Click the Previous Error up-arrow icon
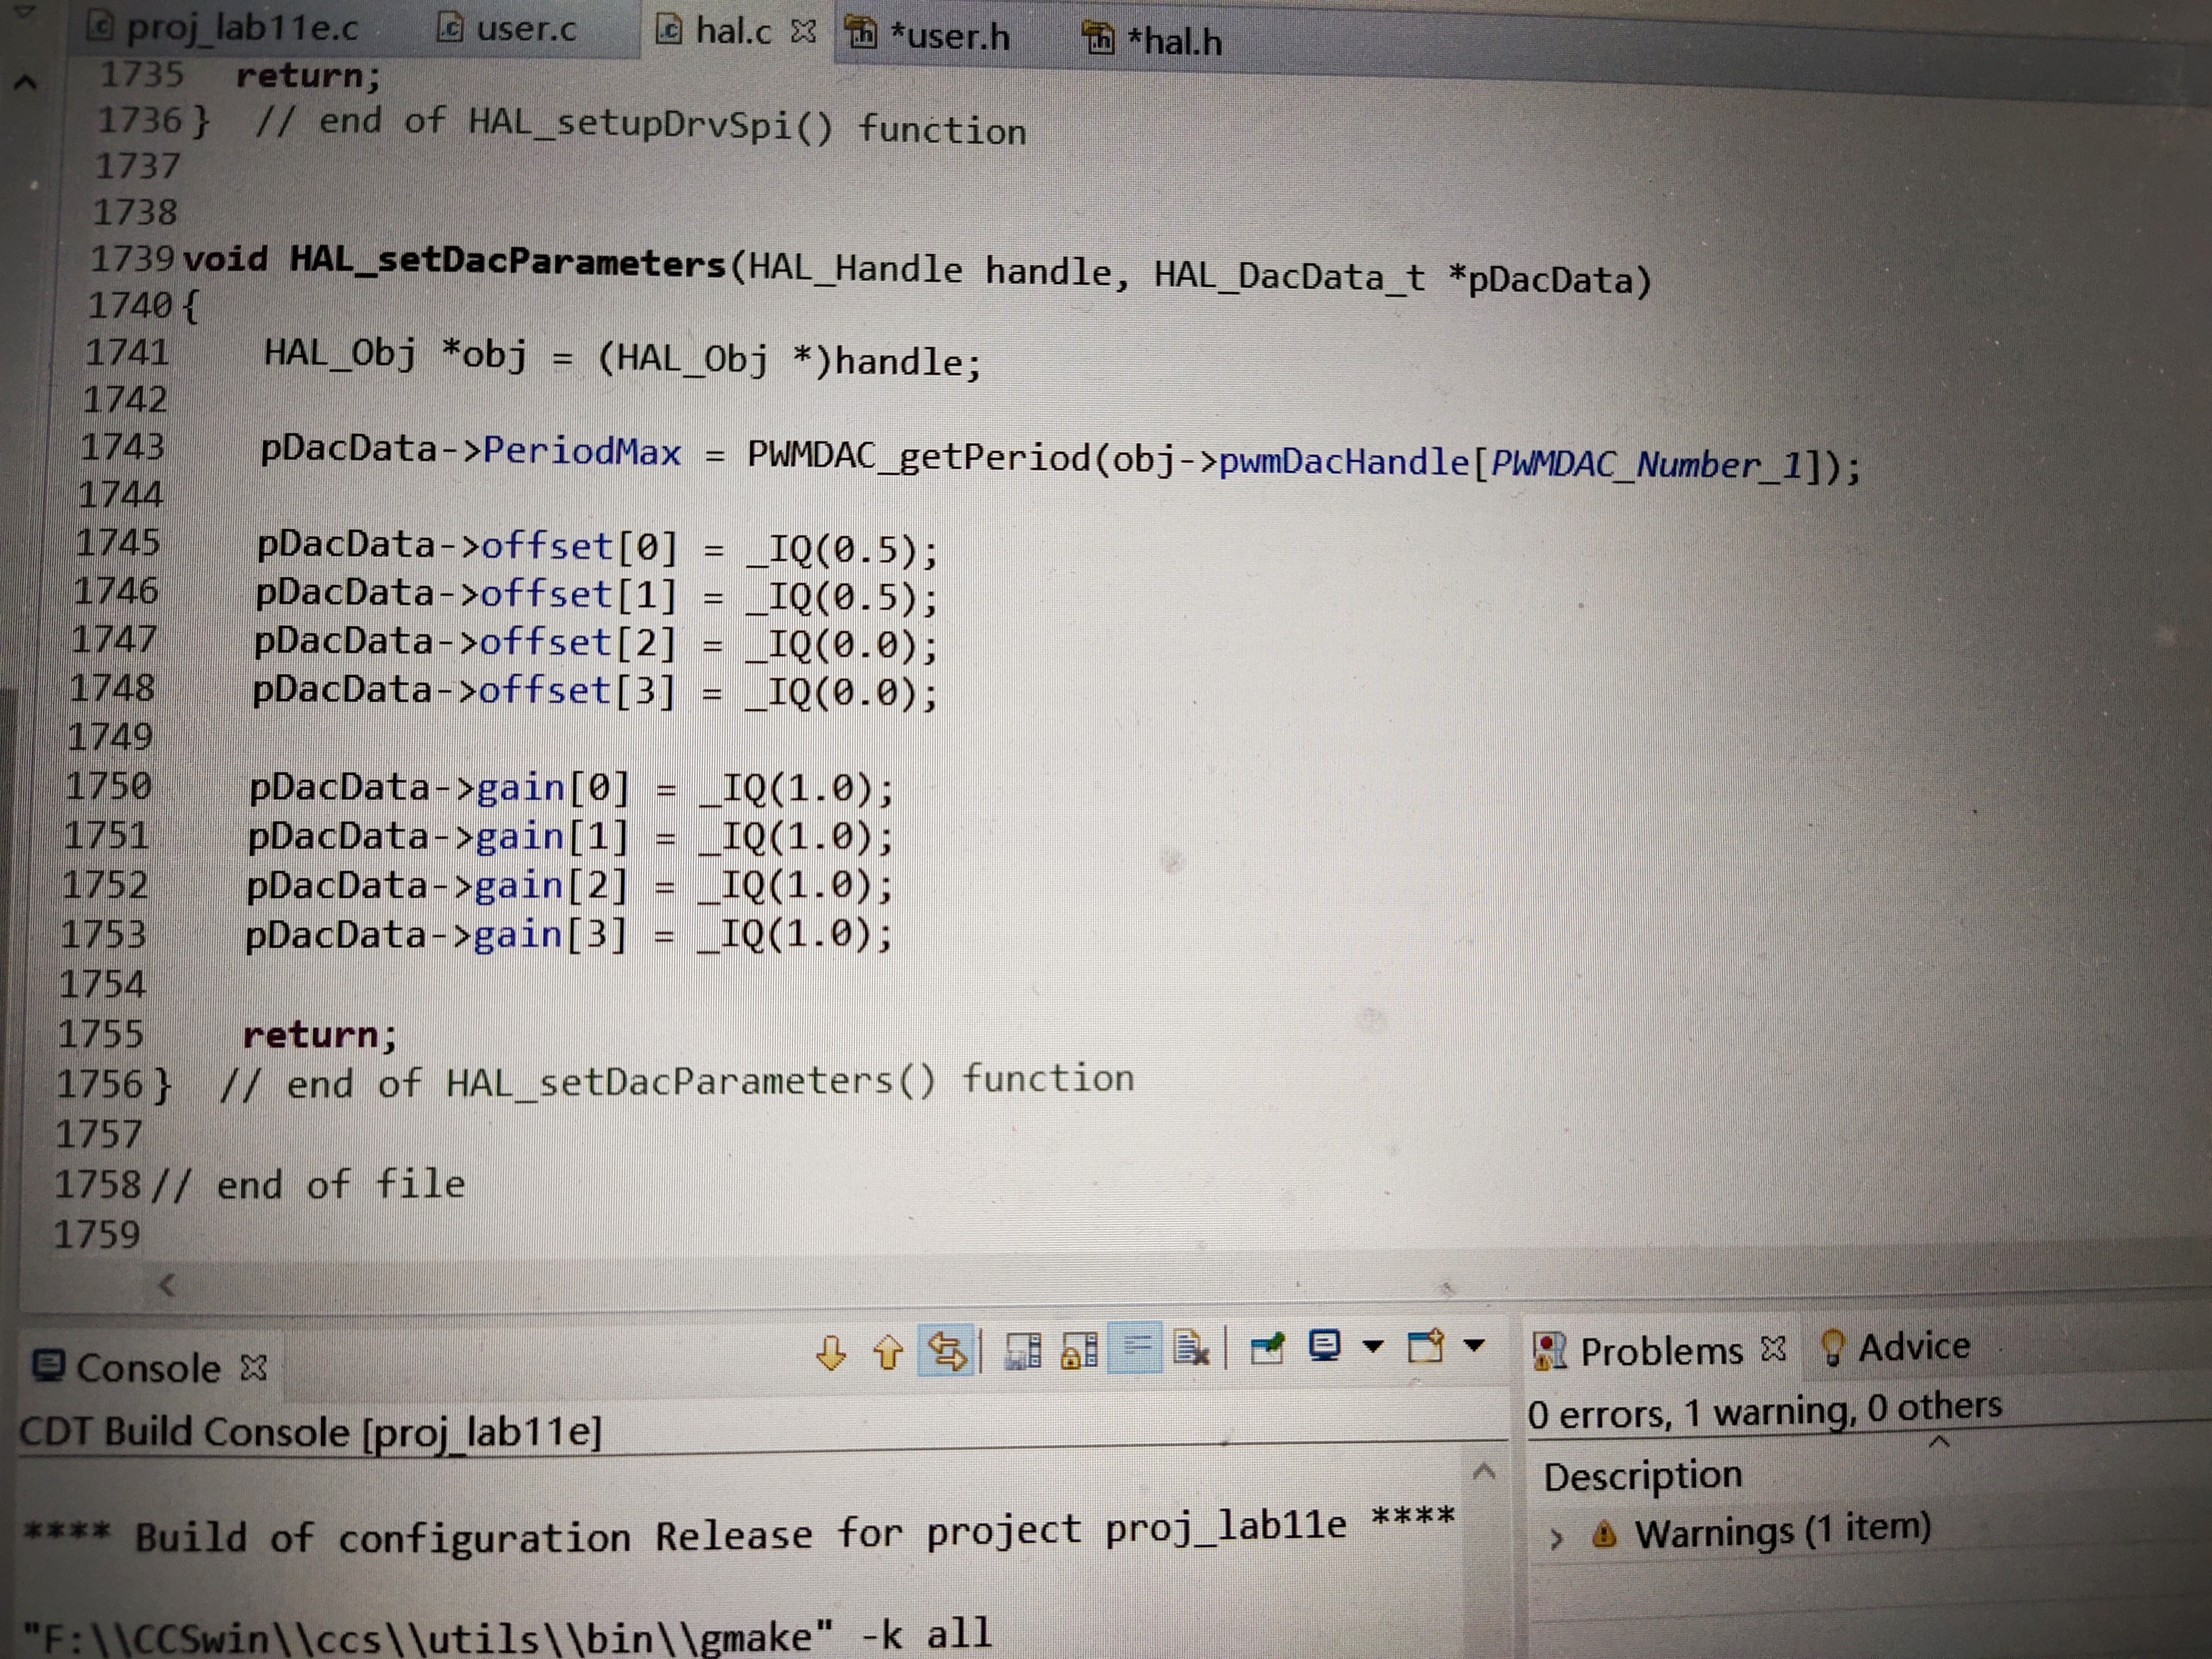 [x=888, y=1352]
